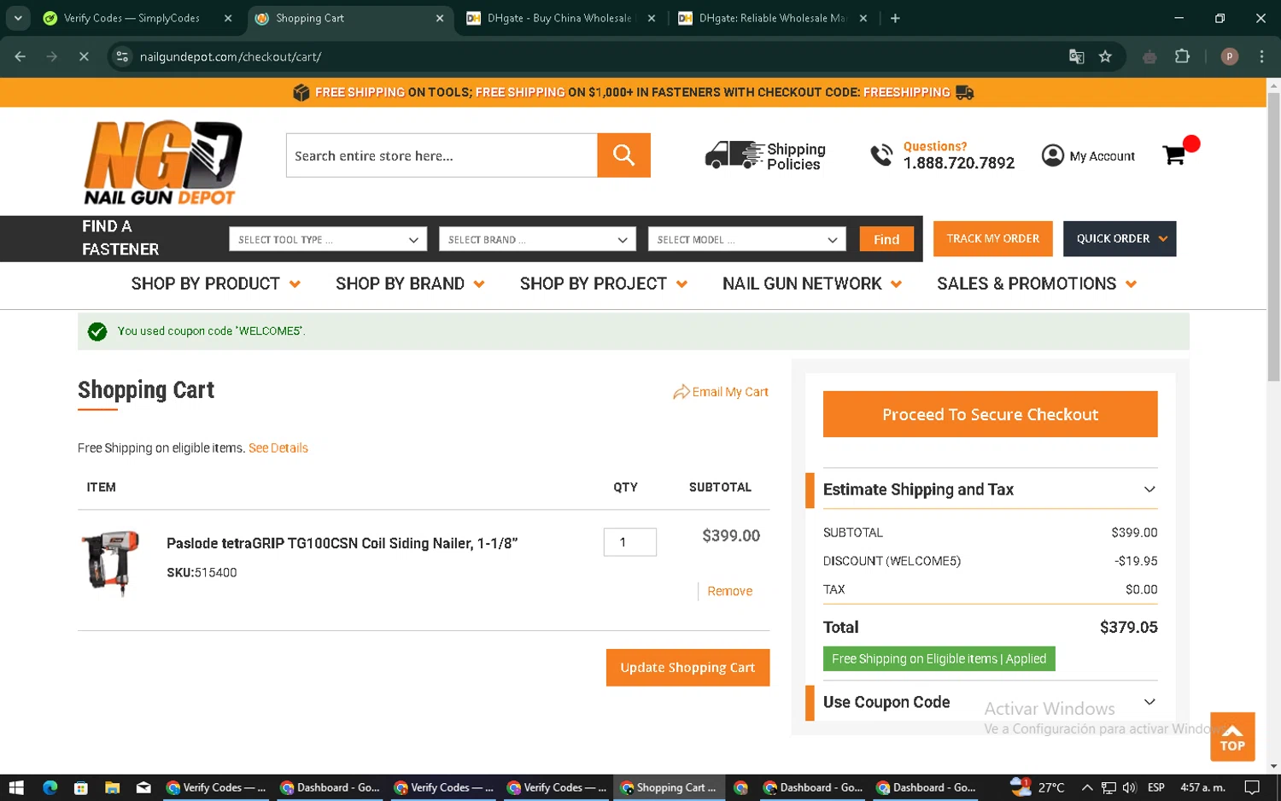This screenshot has height=801, width=1281.
Task: Show hidden system tray icons chevron
Action: point(1087,787)
